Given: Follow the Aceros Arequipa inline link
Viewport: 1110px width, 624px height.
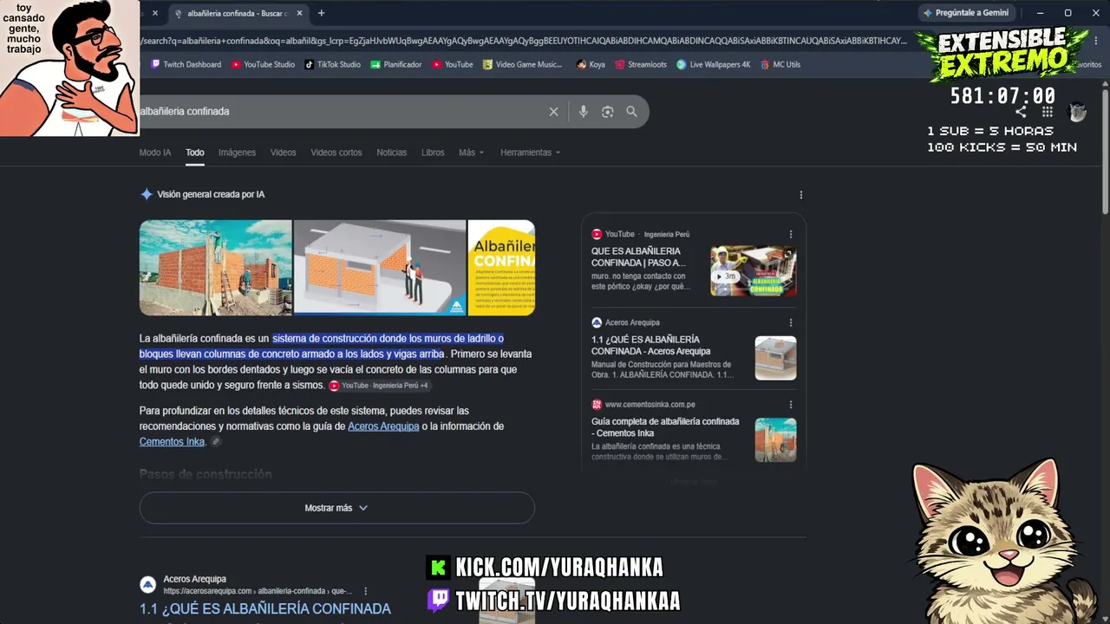Looking at the screenshot, I should click(383, 426).
